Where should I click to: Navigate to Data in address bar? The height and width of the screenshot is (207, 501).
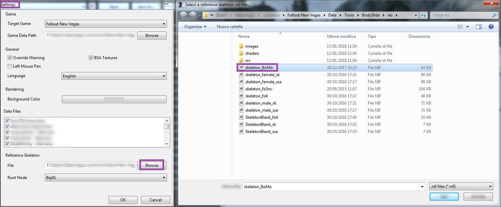pos(332,15)
